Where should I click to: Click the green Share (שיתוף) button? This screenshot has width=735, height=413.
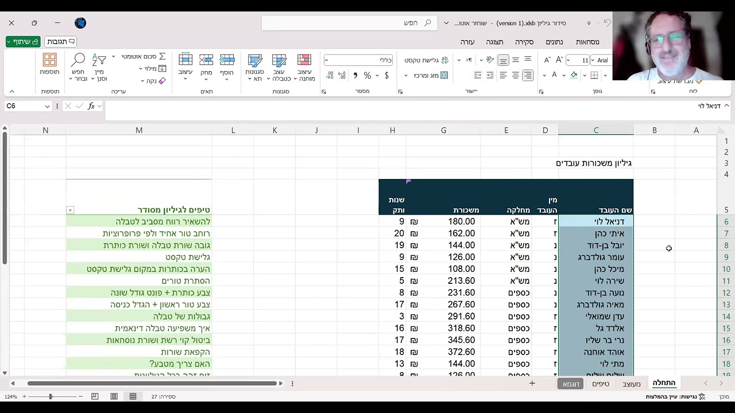click(x=23, y=42)
